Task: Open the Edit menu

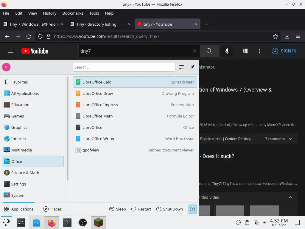Action: (19, 13)
